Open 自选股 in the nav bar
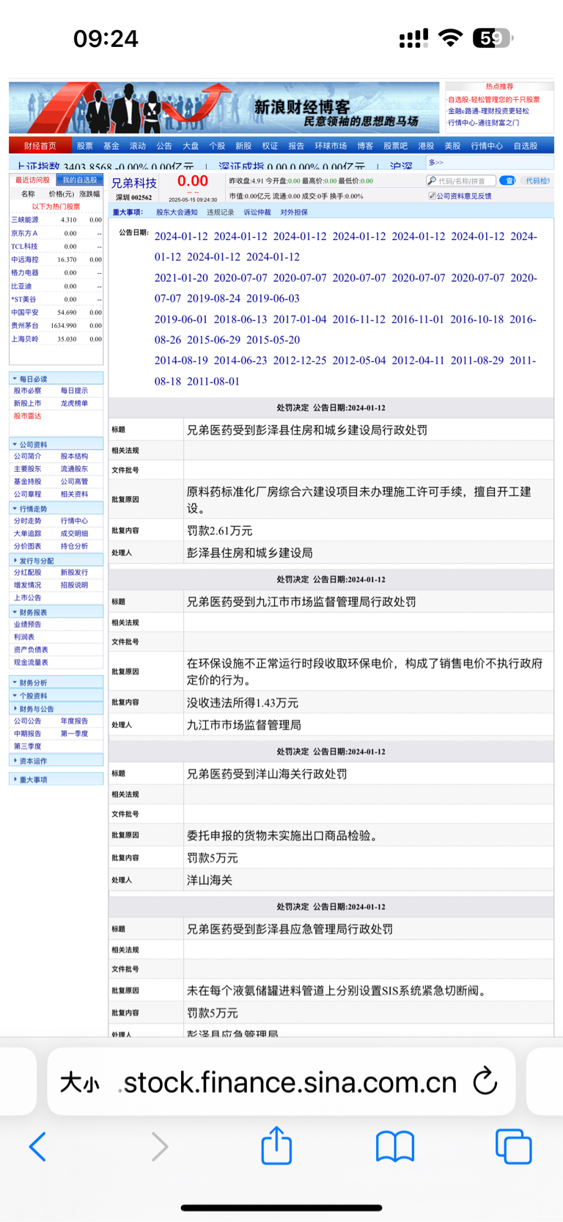The width and height of the screenshot is (563, 1222). point(526,146)
